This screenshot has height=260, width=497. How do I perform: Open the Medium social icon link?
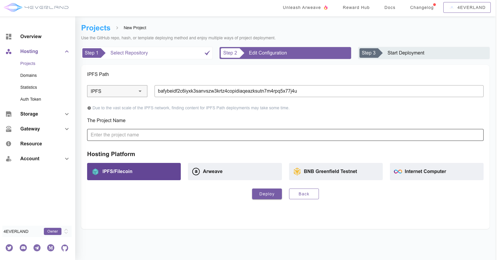(x=51, y=248)
